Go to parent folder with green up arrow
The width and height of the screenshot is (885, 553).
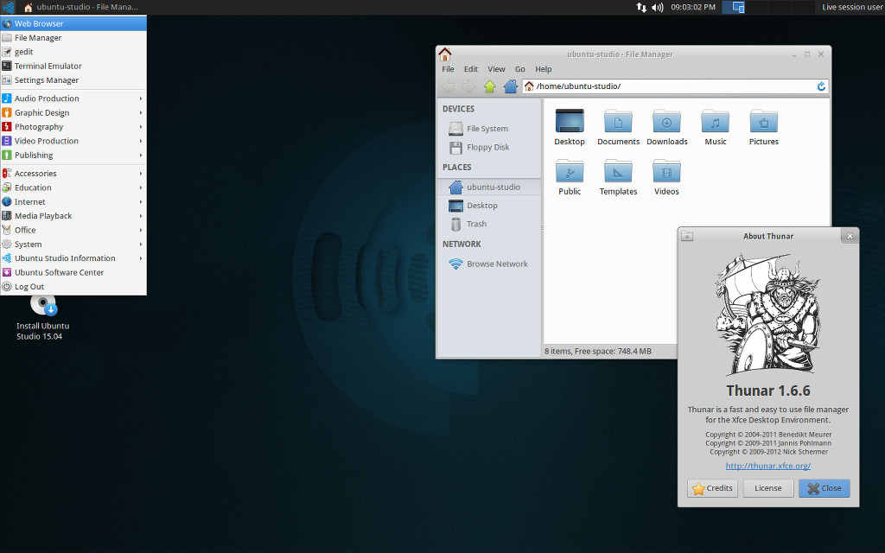pos(489,86)
